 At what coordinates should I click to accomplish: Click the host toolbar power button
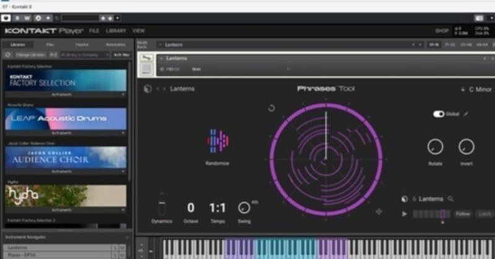click(6, 18)
